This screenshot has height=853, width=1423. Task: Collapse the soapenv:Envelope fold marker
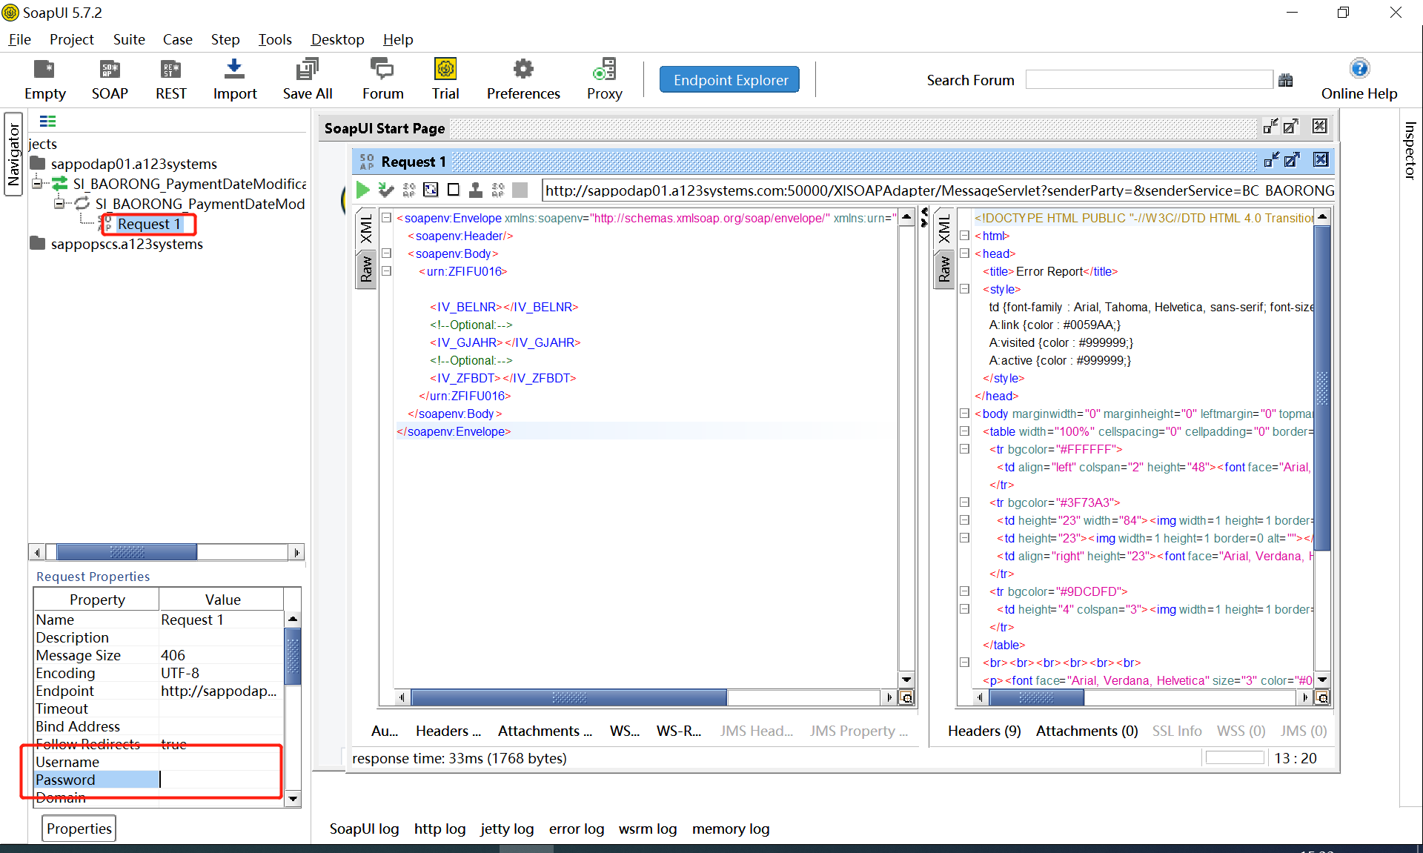[386, 218]
